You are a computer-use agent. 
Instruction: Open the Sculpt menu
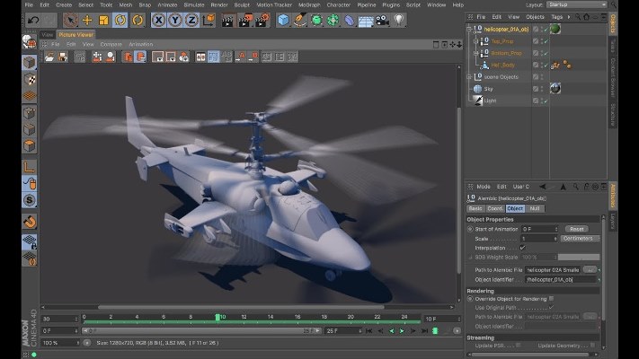coord(242,4)
